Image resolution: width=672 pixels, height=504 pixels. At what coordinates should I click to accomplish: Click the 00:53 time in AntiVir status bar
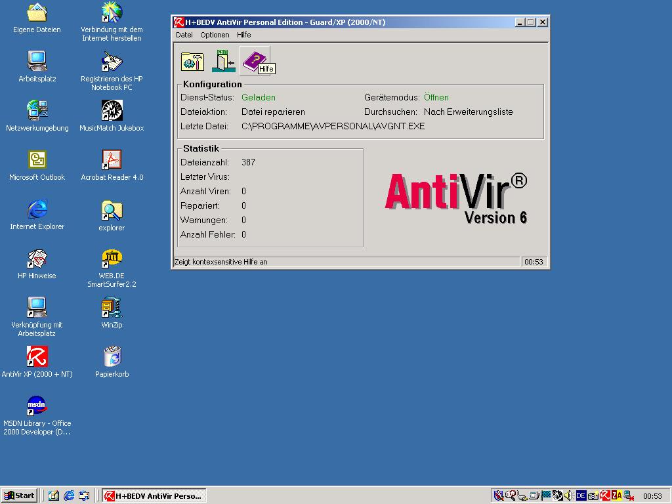pos(534,262)
